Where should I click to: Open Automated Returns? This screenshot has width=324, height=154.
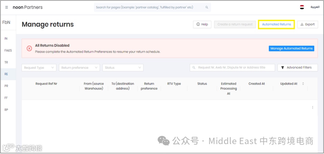[277, 24]
